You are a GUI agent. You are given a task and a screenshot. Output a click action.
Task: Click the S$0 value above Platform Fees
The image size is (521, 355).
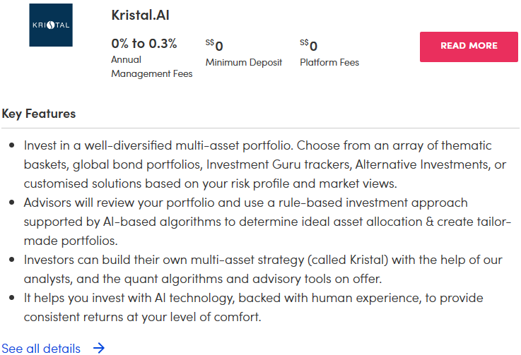[x=309, y=46]
